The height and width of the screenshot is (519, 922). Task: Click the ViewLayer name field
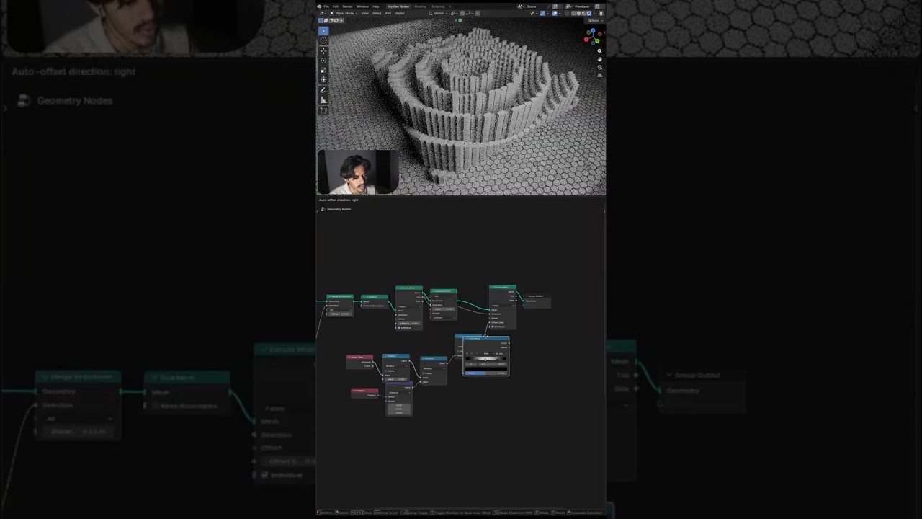coord(583,6)
